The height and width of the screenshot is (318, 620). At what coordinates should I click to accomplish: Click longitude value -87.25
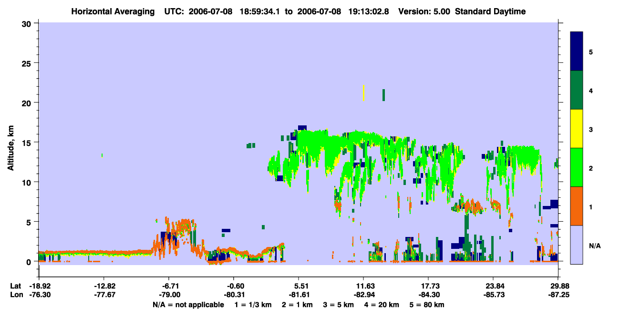558,295
